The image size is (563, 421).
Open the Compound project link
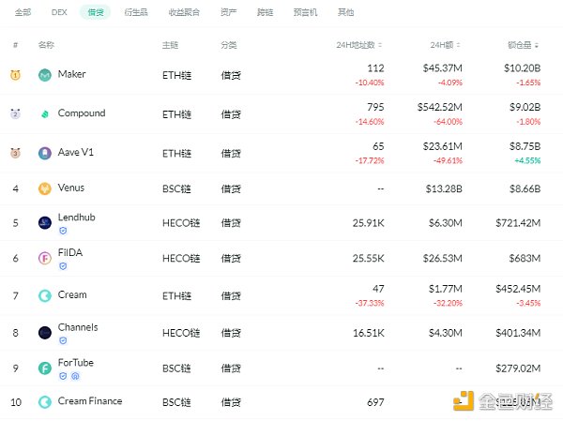click(x=82, y=113)
